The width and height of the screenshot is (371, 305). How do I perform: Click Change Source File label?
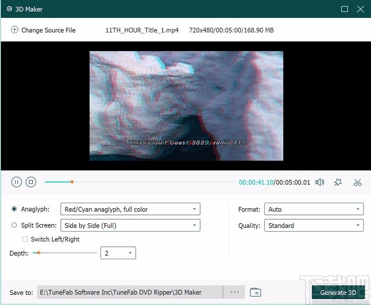(48, 30)
